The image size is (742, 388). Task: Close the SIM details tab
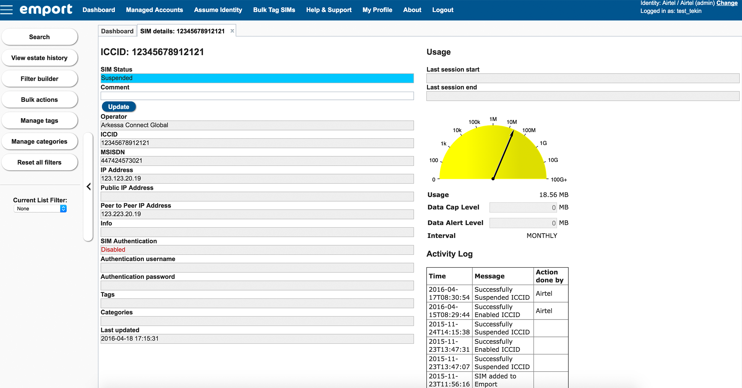point(232,31)
